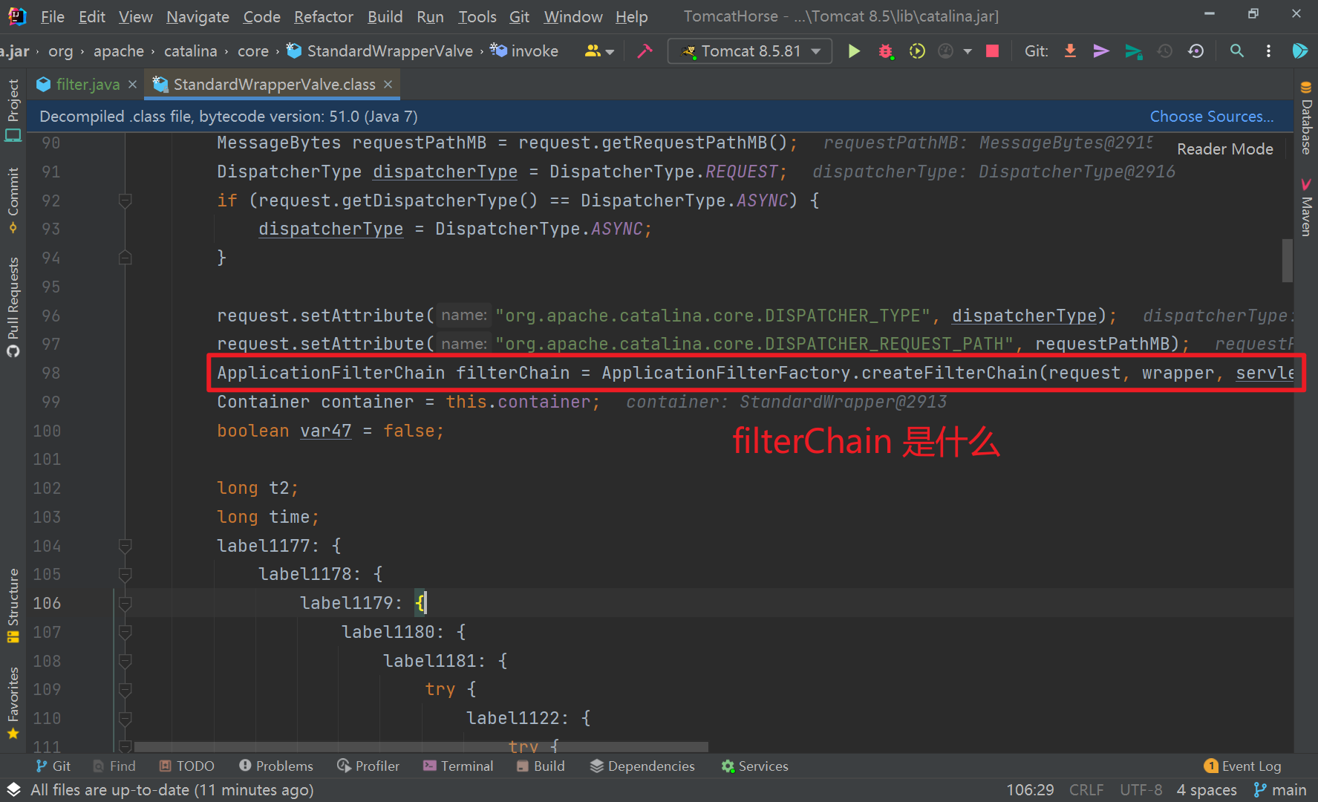Start a debugging session with the bug icon
This screenshot has height=802, width=1318.
886,50
